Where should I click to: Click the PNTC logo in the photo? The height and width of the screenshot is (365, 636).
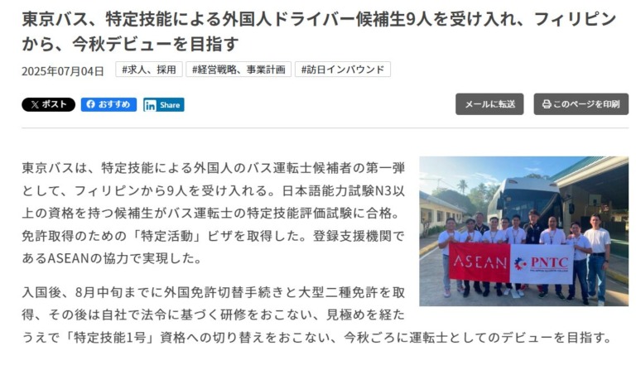[542, 263]
